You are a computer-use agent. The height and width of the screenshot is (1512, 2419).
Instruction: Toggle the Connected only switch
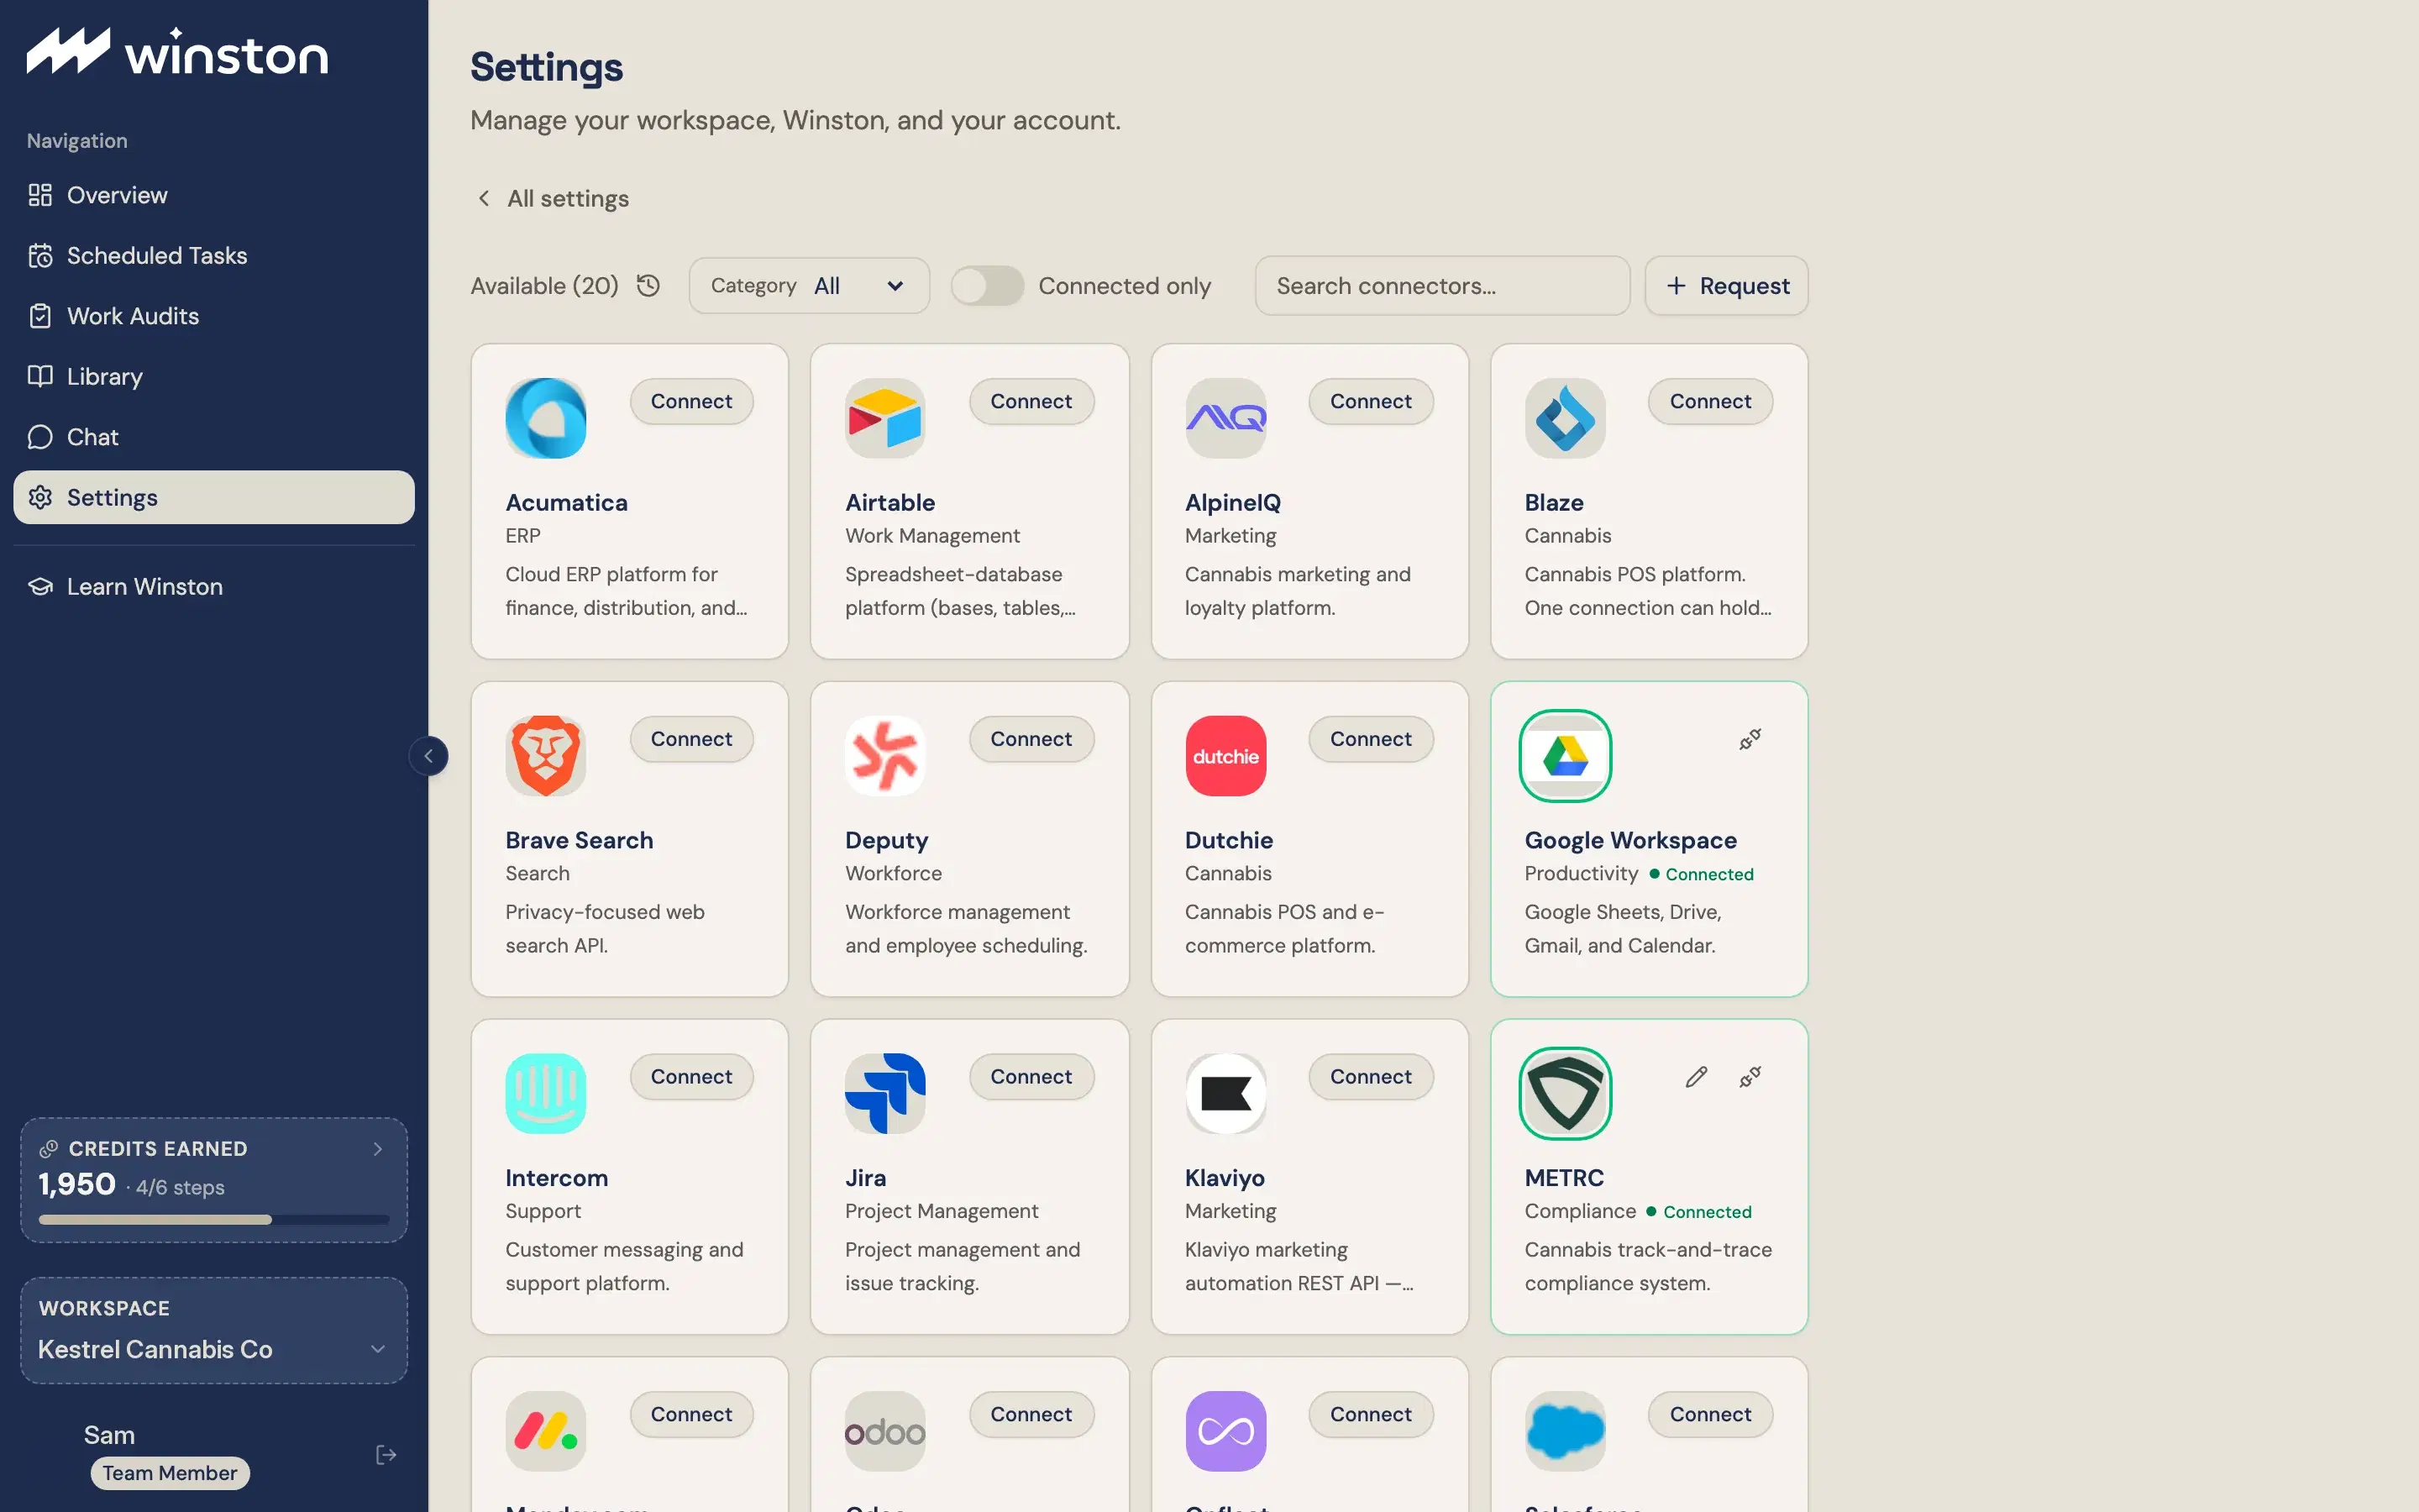[x=987, y=286]
